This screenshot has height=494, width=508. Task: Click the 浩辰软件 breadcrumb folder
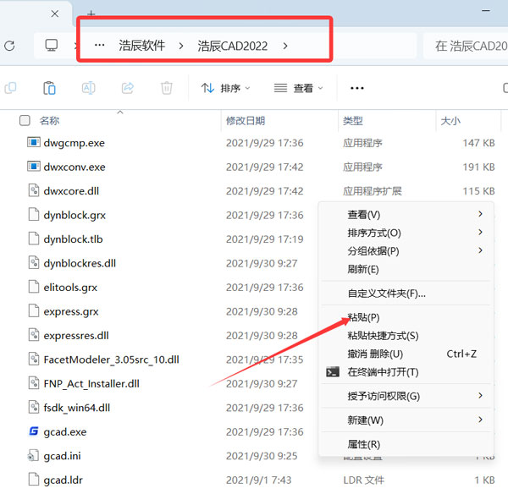pyautogui.click(x=142, y=46)
